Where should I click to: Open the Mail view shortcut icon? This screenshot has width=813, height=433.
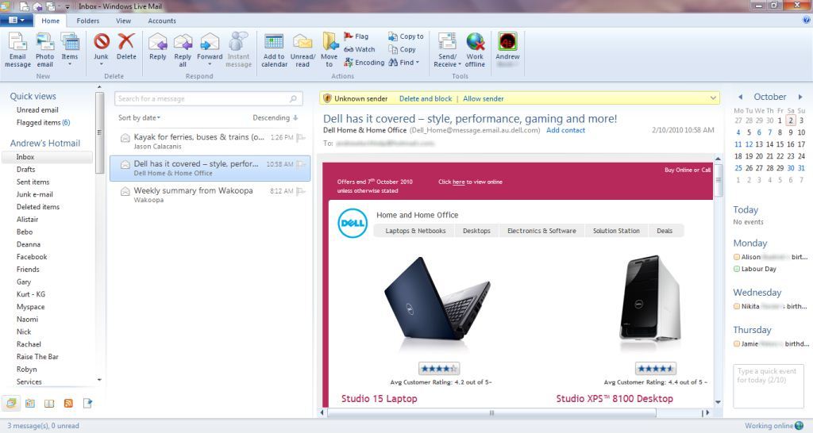11,403
